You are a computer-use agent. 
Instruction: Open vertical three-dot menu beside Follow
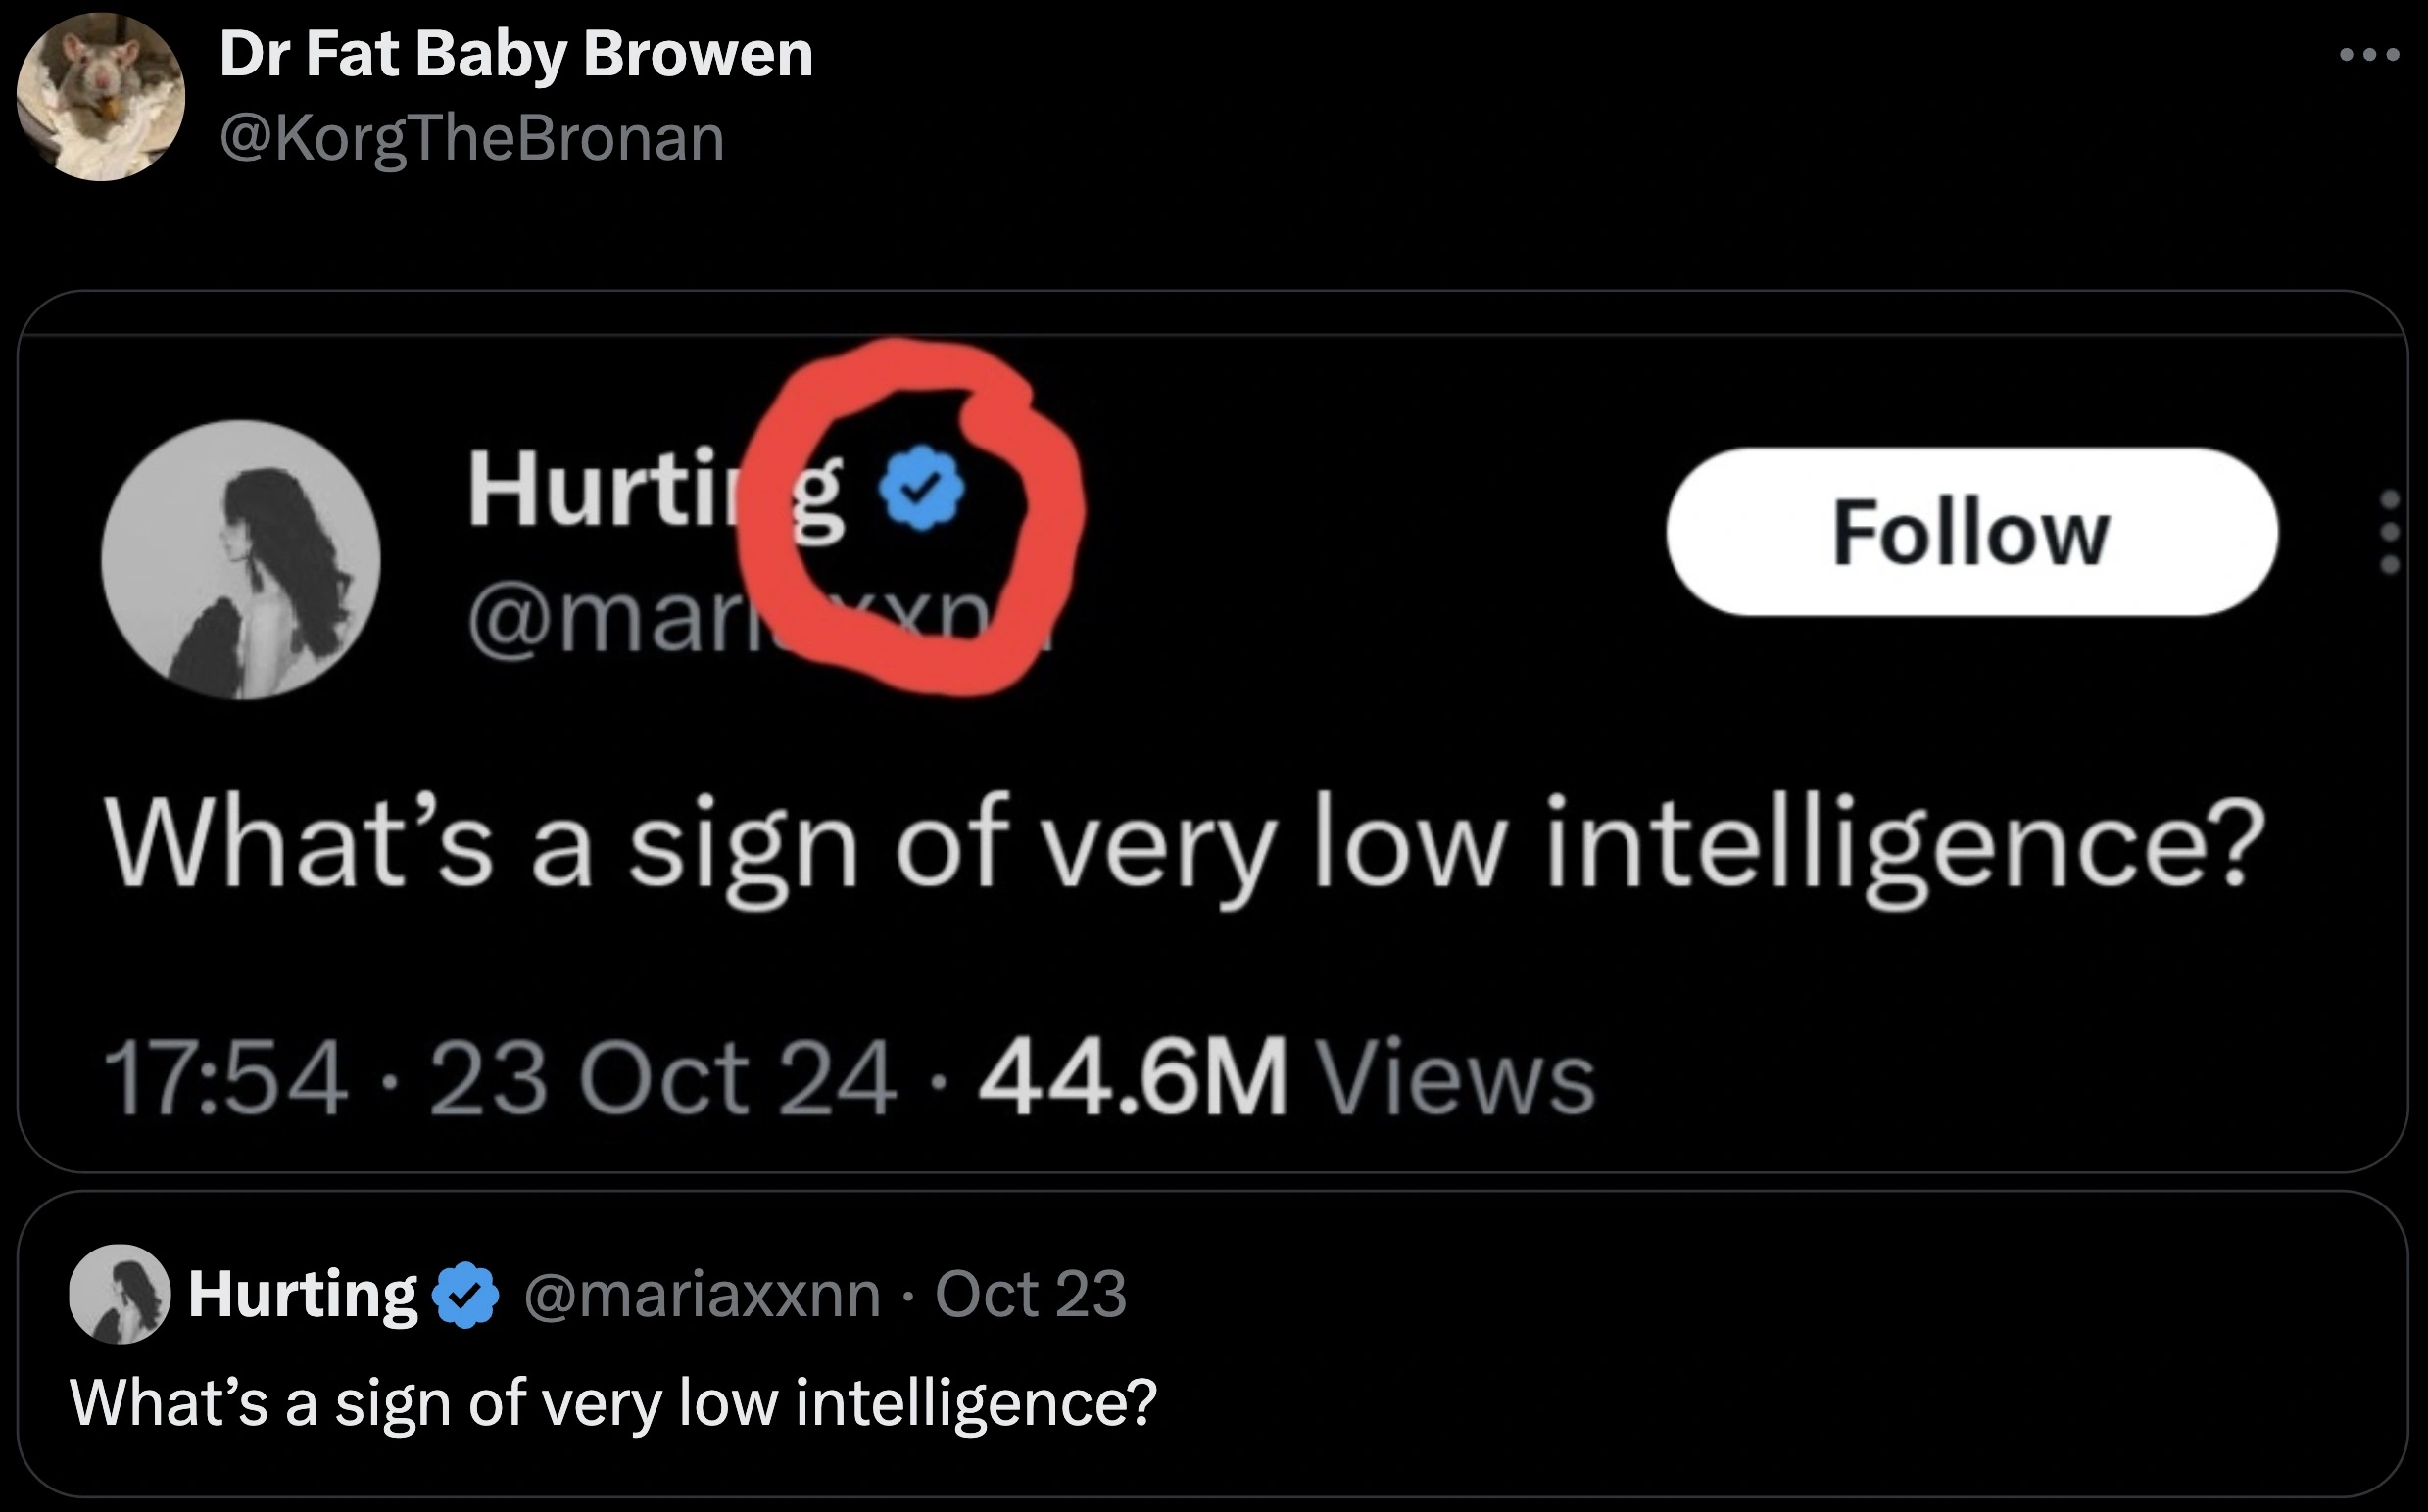2390,531
